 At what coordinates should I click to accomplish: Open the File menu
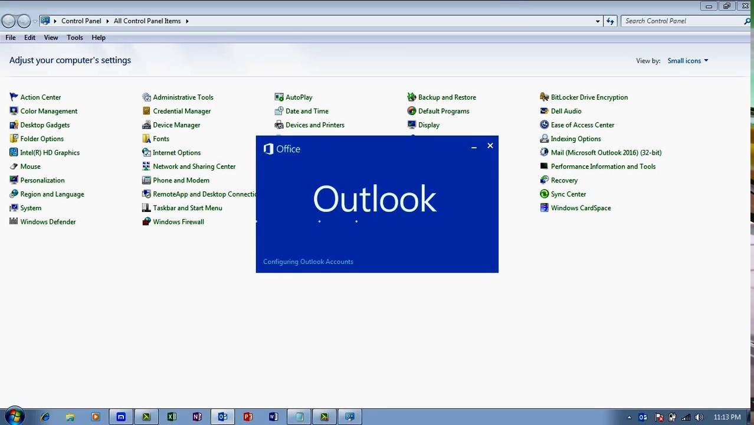coord(11,37)
